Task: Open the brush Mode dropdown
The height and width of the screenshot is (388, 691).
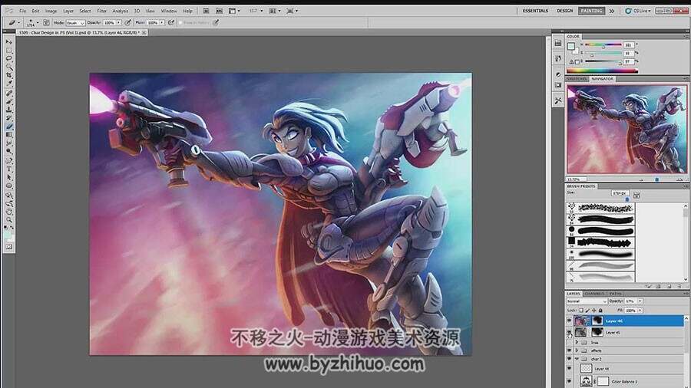Action: 75,22
